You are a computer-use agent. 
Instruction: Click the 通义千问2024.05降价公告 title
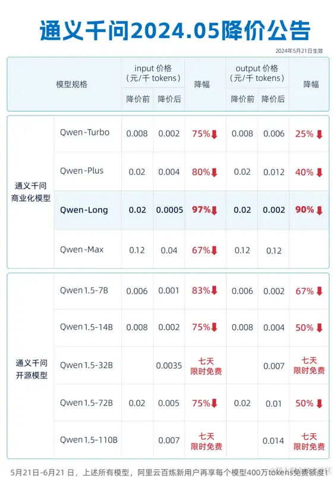point(175,31)
